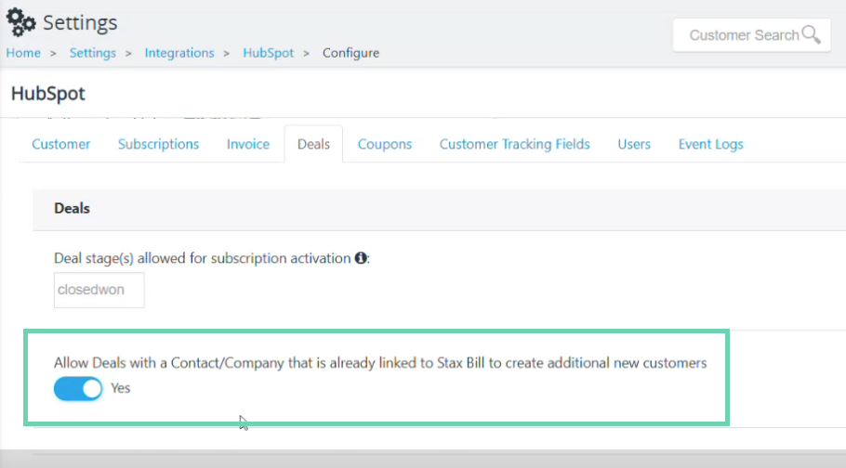Toggle the allow additional new customers switch

pos(78,388)
